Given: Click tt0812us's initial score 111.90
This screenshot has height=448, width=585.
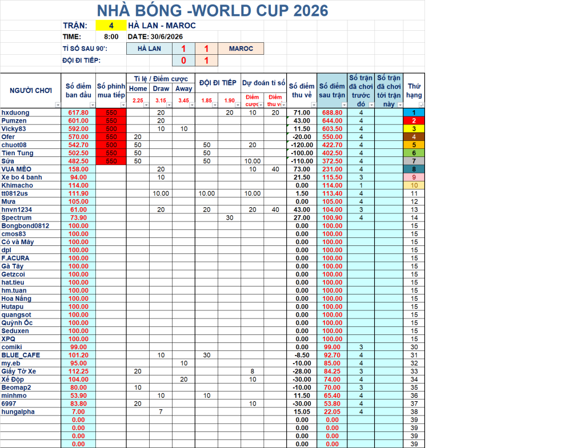Looking at the screenshot, I should click(x=78, y=194).
